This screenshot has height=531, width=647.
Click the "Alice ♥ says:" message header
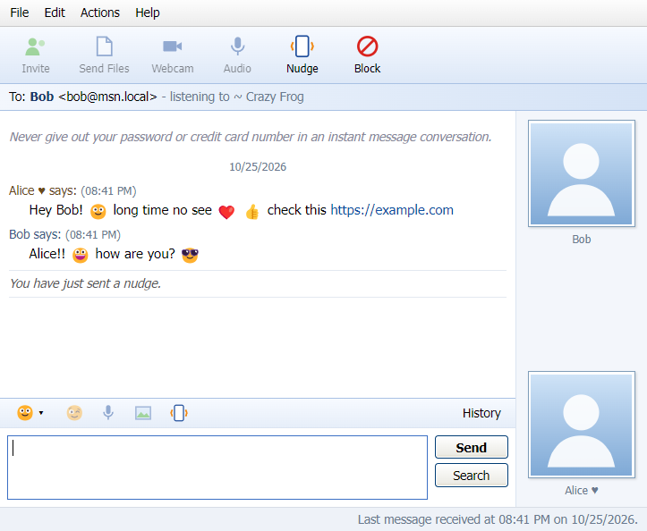tap(43, 190)
